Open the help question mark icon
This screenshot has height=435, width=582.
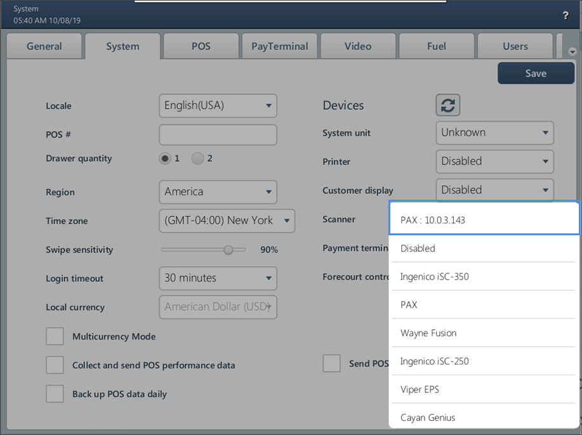click(x=565, y=16)
